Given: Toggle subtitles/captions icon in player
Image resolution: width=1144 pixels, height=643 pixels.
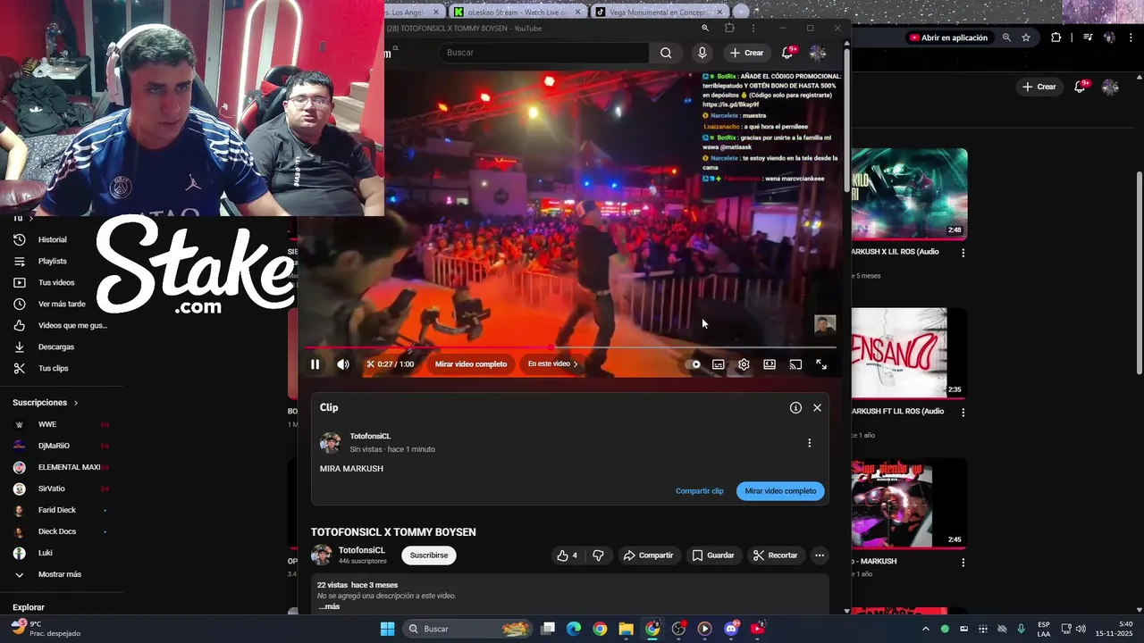Looking at the screenshot, I should pyautogui.click(x=719, y=364).
